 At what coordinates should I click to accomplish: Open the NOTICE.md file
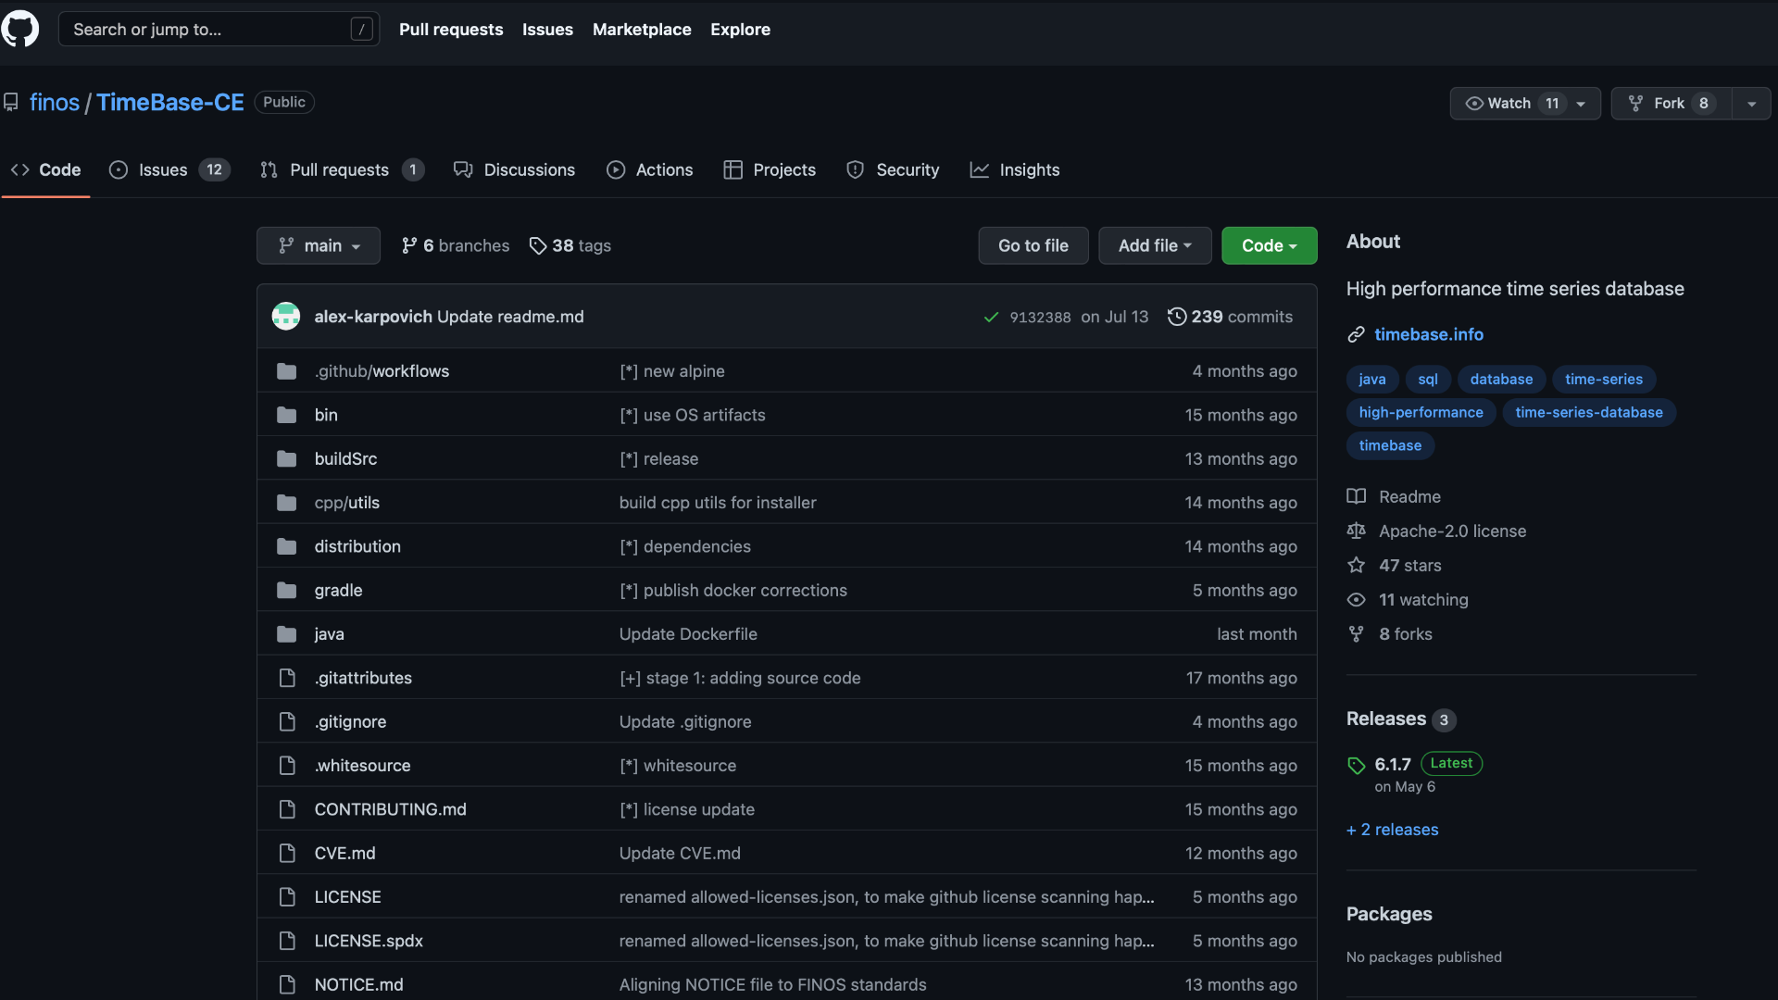pos(359,984)
